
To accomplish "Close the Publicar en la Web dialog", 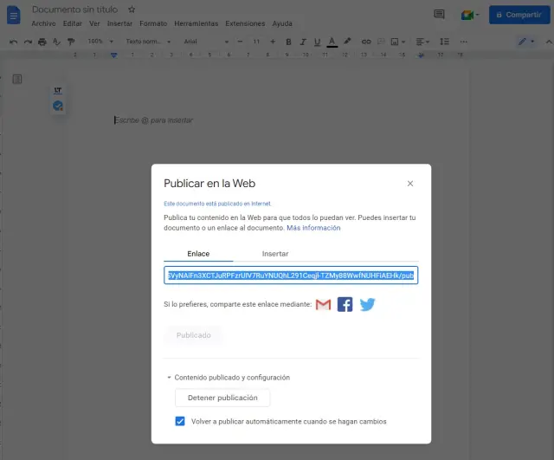I will [410, 184].
